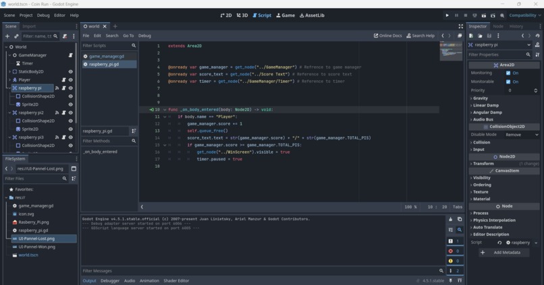Pause the running project
Screen dimensions: 544x285
[456, 15]
